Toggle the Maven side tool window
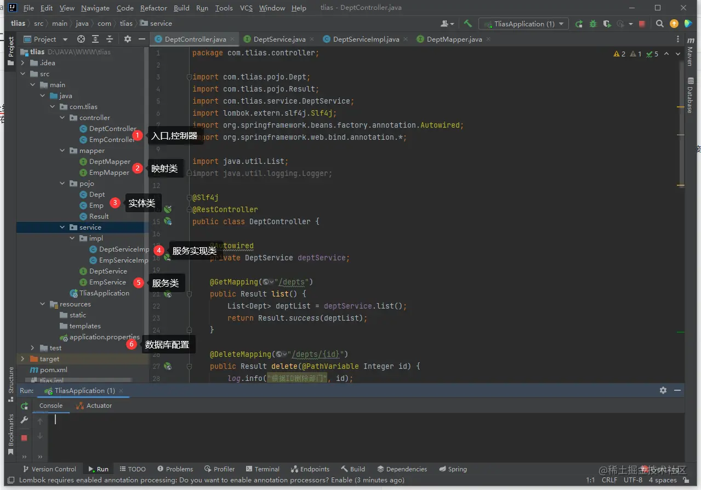 pos(690,54)
